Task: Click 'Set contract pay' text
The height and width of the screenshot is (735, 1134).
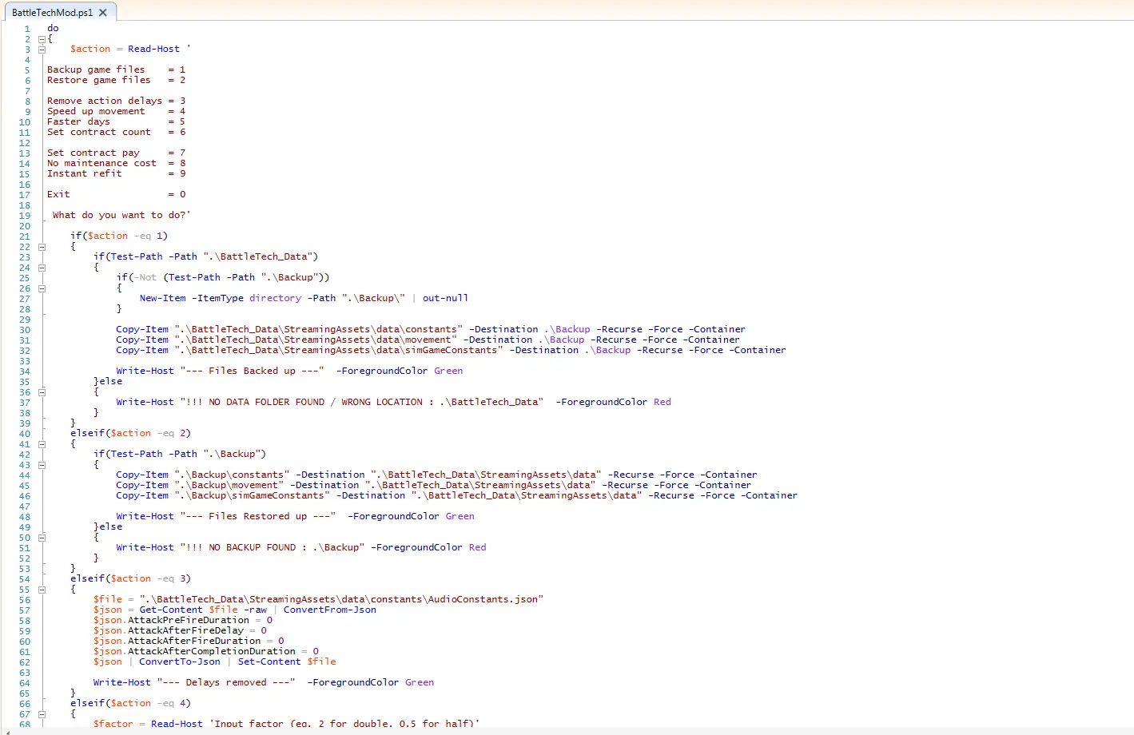Action: (94, 153)
